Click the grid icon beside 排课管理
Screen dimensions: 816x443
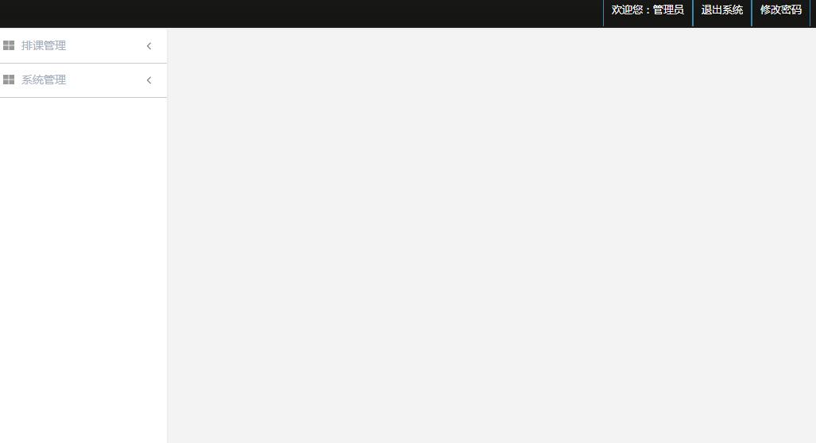coord(9,45)
